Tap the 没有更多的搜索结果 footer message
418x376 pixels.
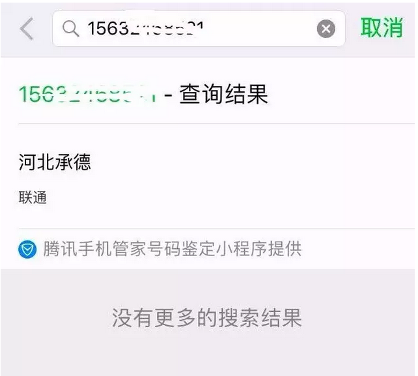(207, 317)
